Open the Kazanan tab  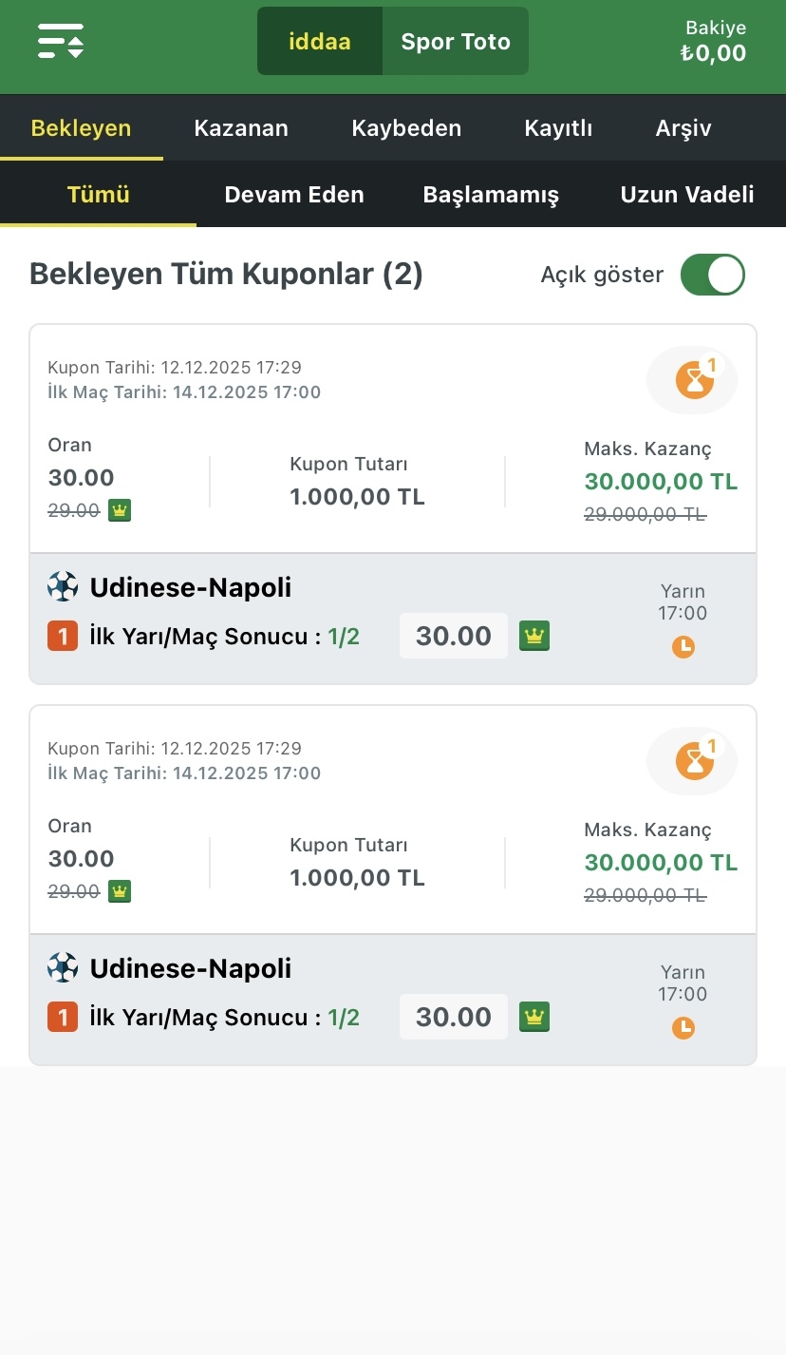(241, 128)
